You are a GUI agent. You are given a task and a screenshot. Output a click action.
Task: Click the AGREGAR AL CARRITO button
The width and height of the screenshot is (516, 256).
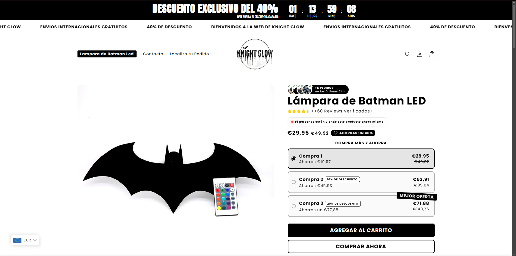pos(361,230)
